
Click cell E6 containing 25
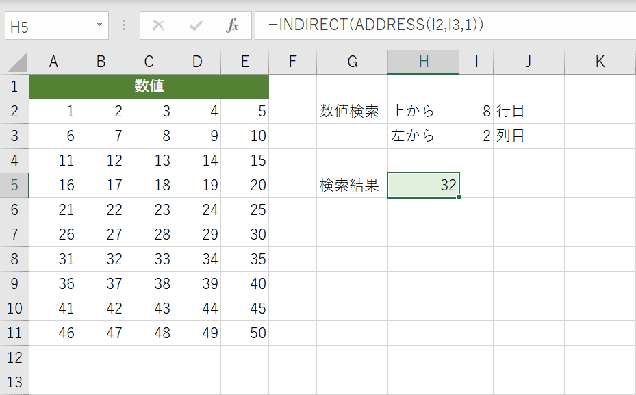click(244, 209)
